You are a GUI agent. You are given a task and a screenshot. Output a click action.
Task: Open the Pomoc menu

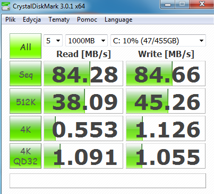87,20
